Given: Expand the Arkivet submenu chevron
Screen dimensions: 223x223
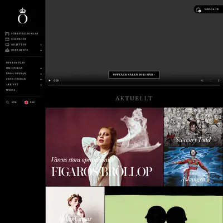Looking at the screenshot, I should 41,85.
